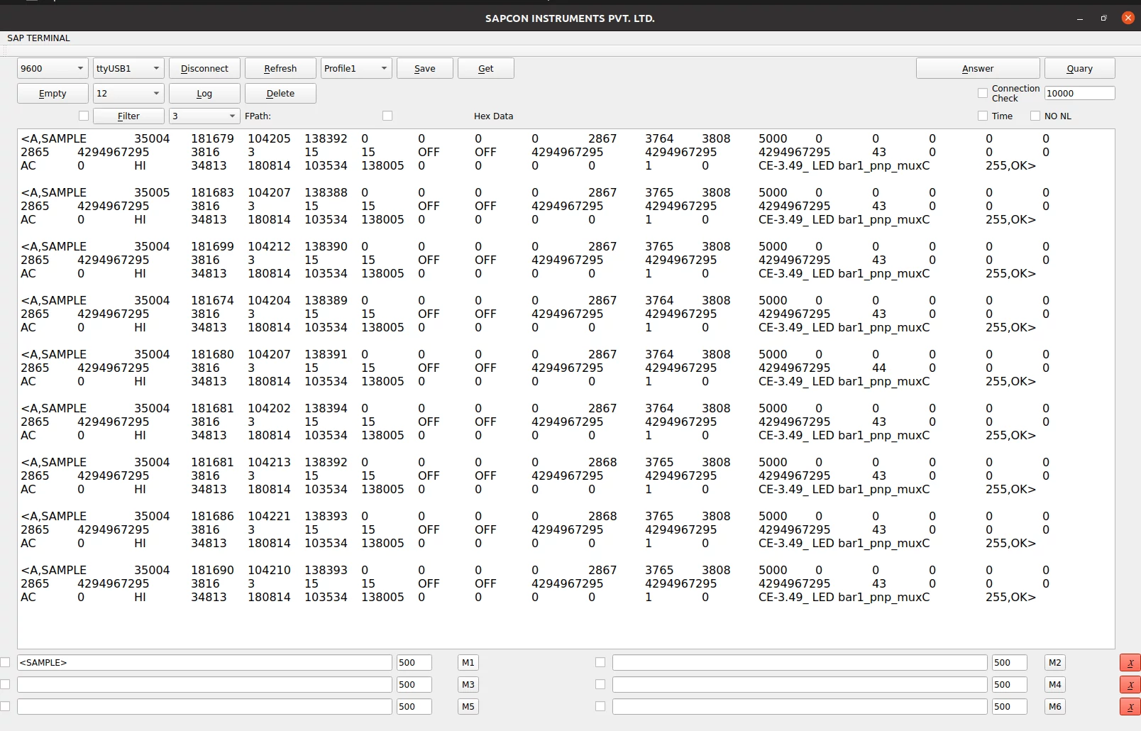Focus the M5 macro text field
Screen dimensions: 1141x731
(204, 706)
